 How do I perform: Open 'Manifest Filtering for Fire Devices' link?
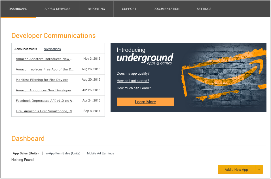coord(42,80)
